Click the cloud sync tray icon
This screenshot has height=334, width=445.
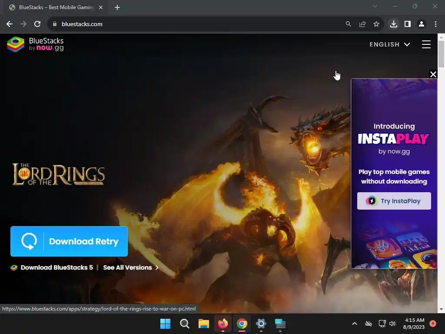(x=369, y=324)
